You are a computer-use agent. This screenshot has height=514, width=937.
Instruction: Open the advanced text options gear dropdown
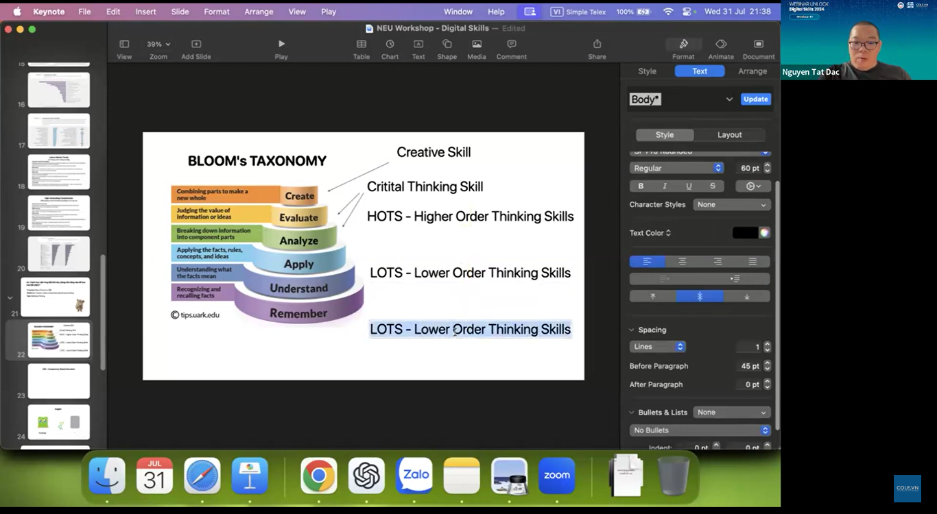pyautogui.click(x=753, y=186)
